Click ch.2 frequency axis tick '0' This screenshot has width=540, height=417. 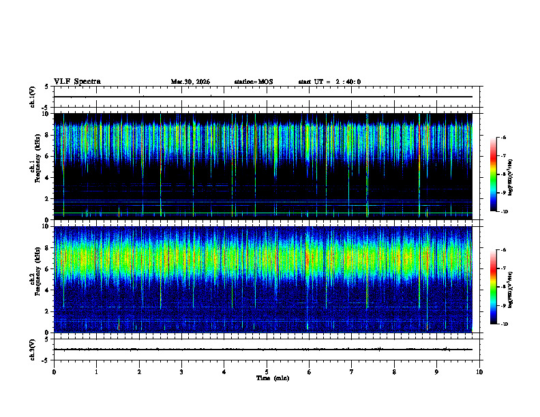coord(47,333)
